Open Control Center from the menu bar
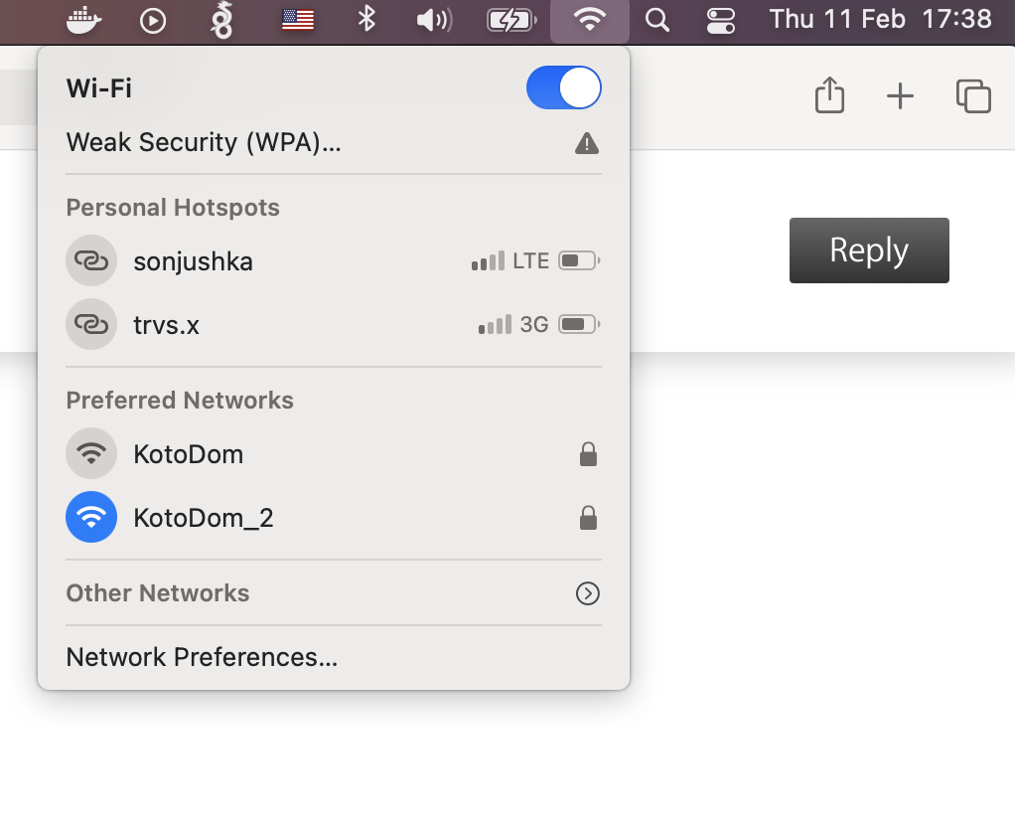1015x827 pixels. [721, 19]
